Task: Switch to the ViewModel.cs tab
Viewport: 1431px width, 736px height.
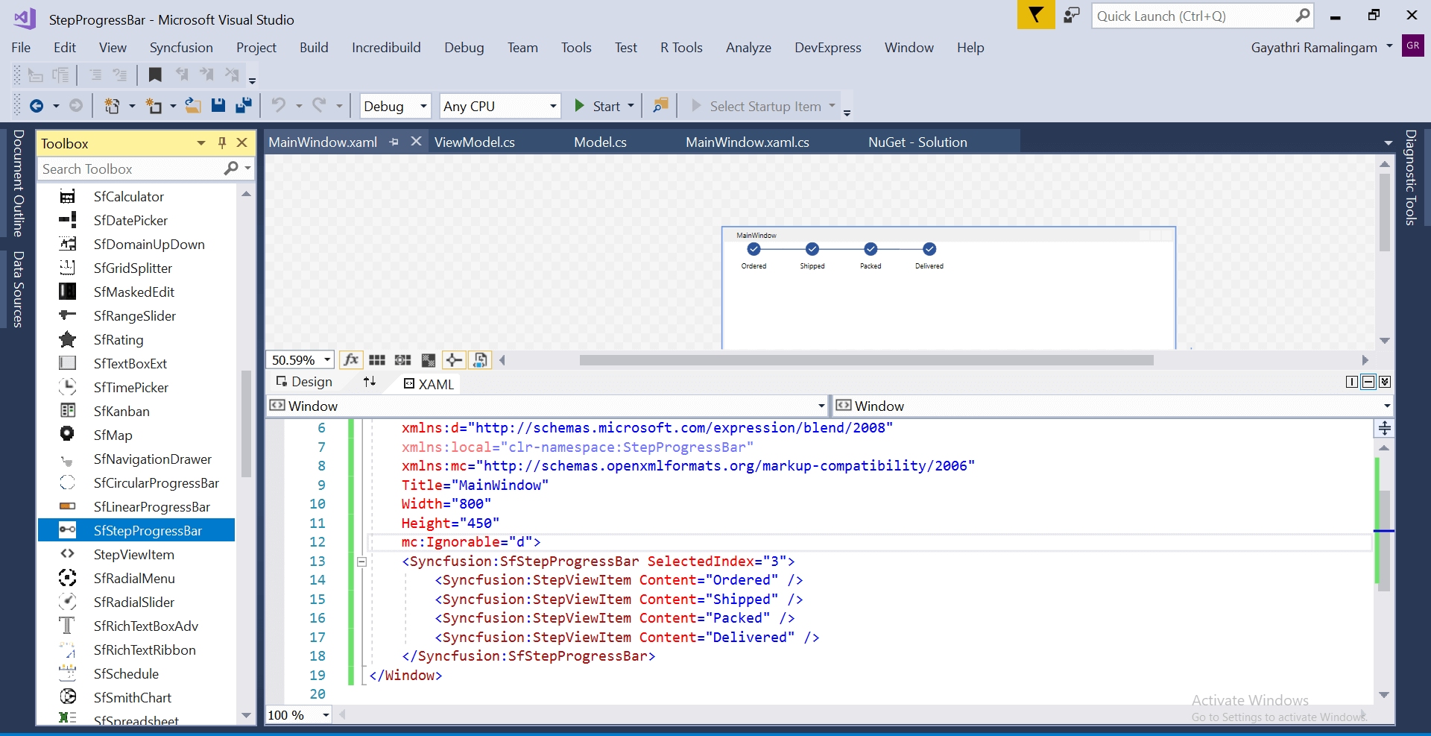Action: pyautogui.click(x=474, y=142)
